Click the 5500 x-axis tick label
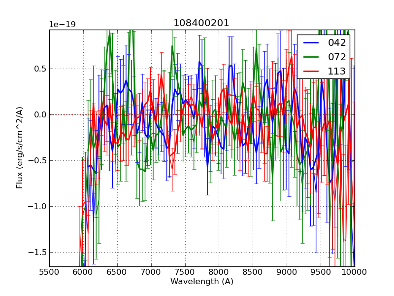 click(49, 272)
